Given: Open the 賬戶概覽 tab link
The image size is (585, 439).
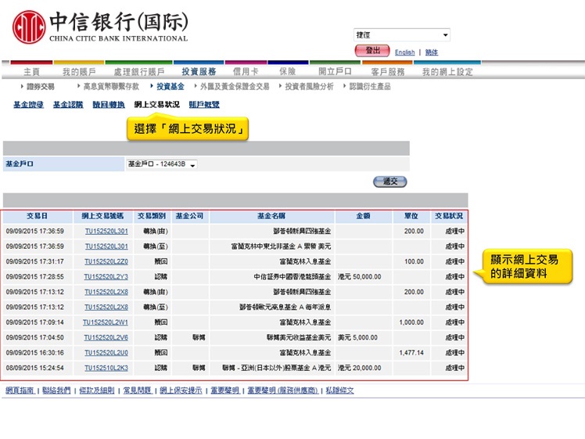Looking at the screenshot, I should tap(204, 105).
